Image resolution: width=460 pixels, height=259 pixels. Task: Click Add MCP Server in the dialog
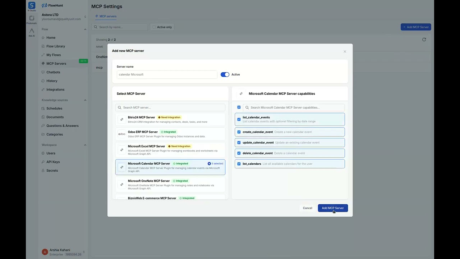[333, 208]
